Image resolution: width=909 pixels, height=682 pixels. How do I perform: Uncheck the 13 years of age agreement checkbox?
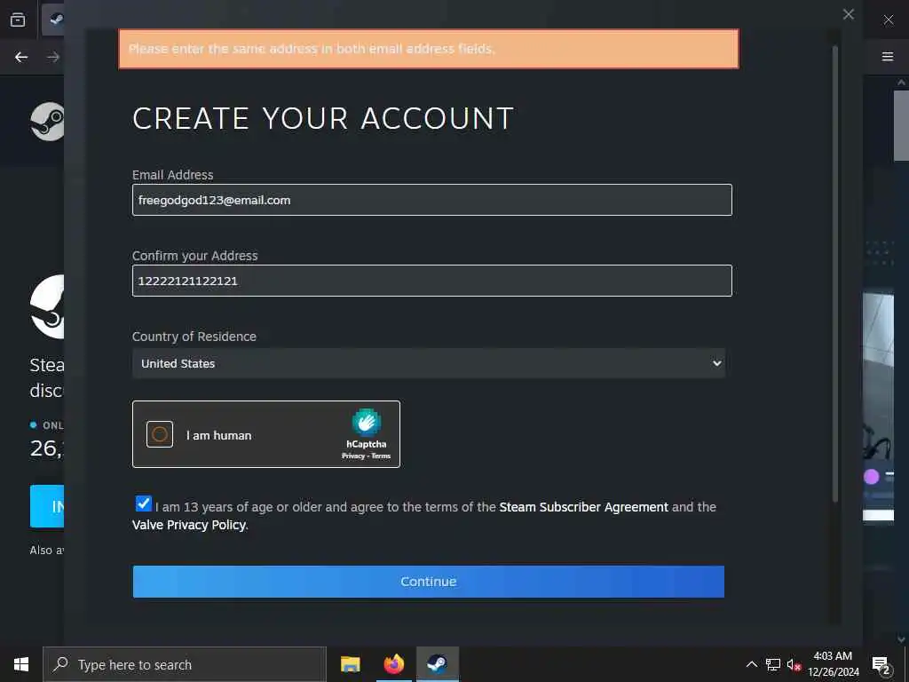(x=143, y=504)
